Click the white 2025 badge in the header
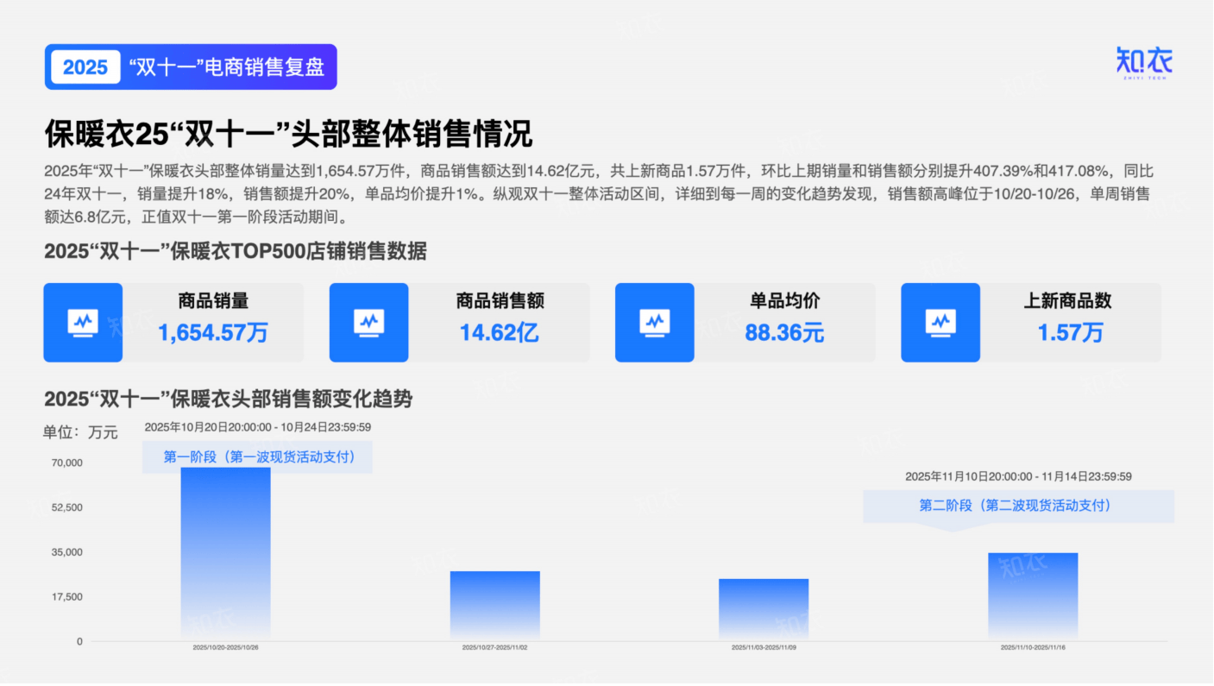 (x=85, y=67)
